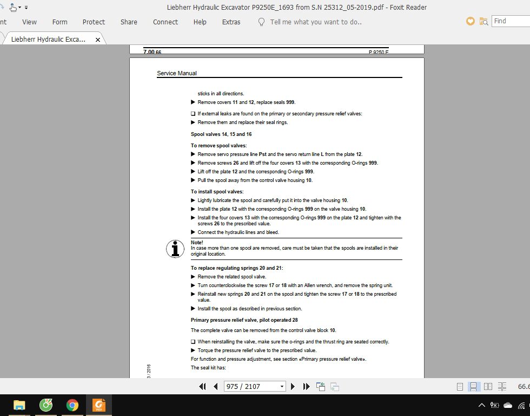Click 'Remove covers 11 and 12' line
Viewport: 530px width, 416px height.
click(247, 102)
